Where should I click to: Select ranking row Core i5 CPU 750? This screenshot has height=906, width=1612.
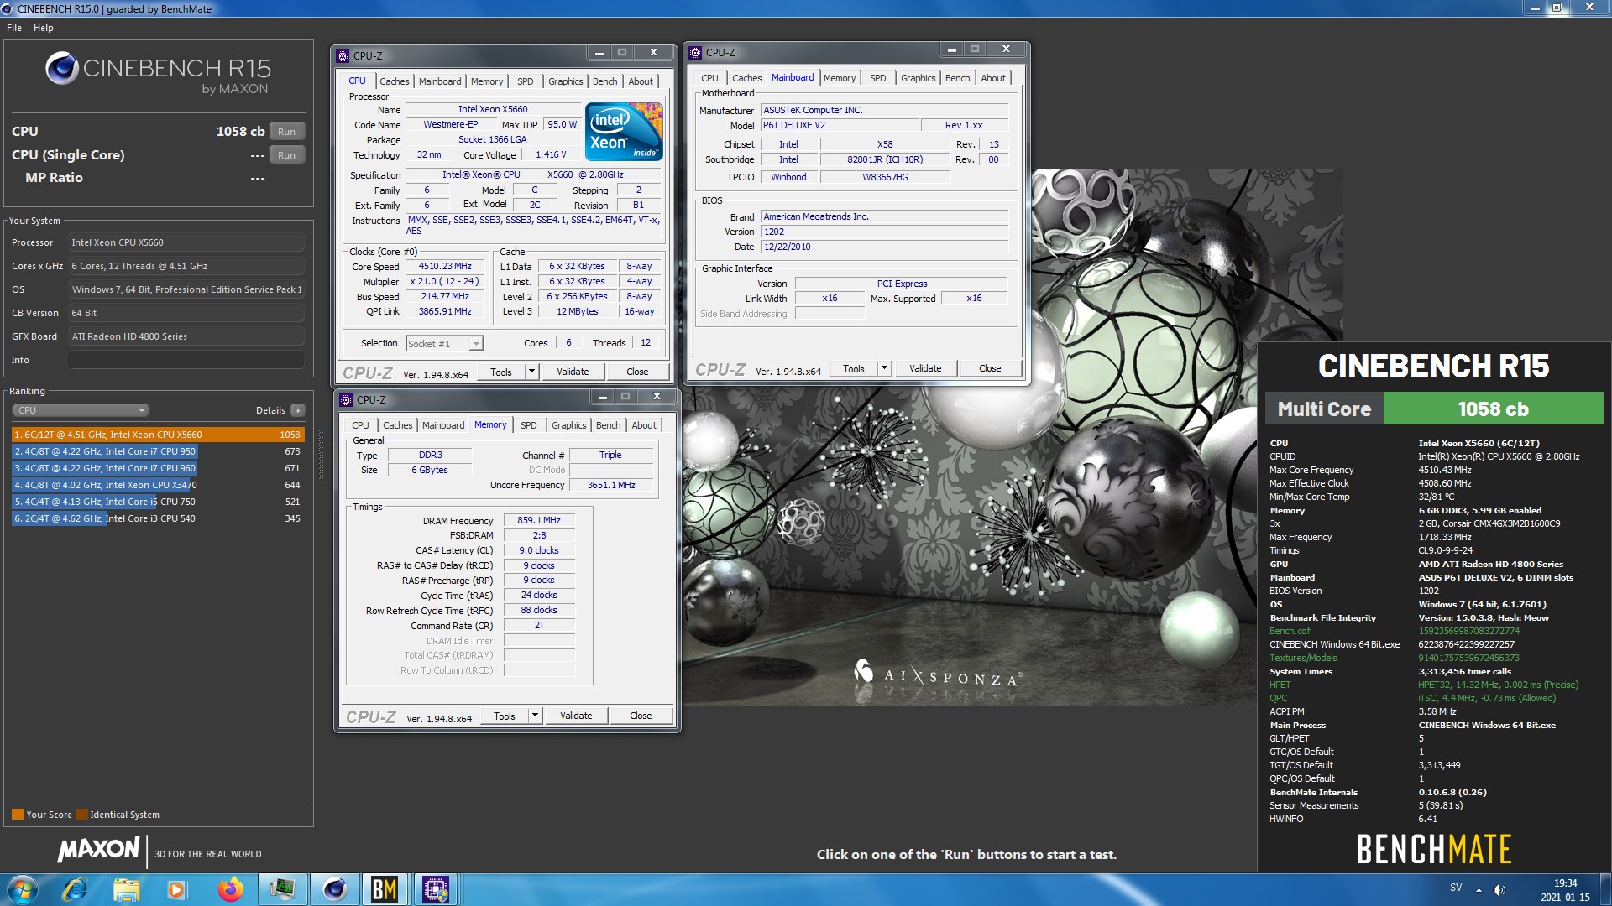157,502
